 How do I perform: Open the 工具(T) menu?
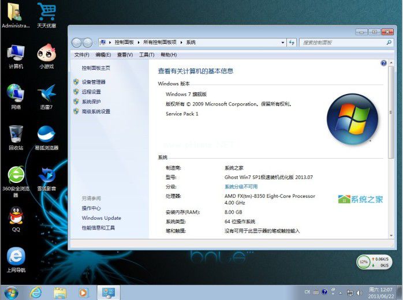[147, 55]
